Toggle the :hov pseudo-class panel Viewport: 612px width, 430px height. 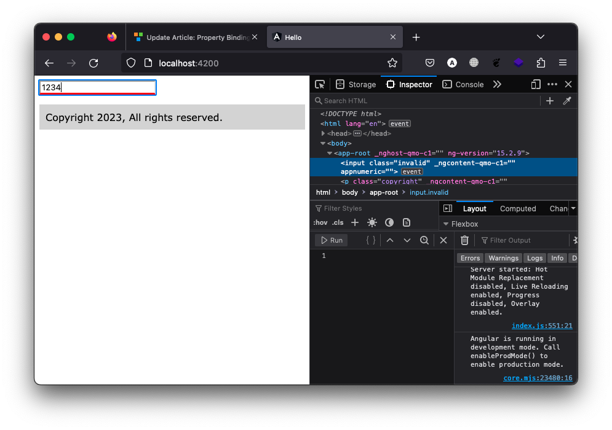[320, 222]
